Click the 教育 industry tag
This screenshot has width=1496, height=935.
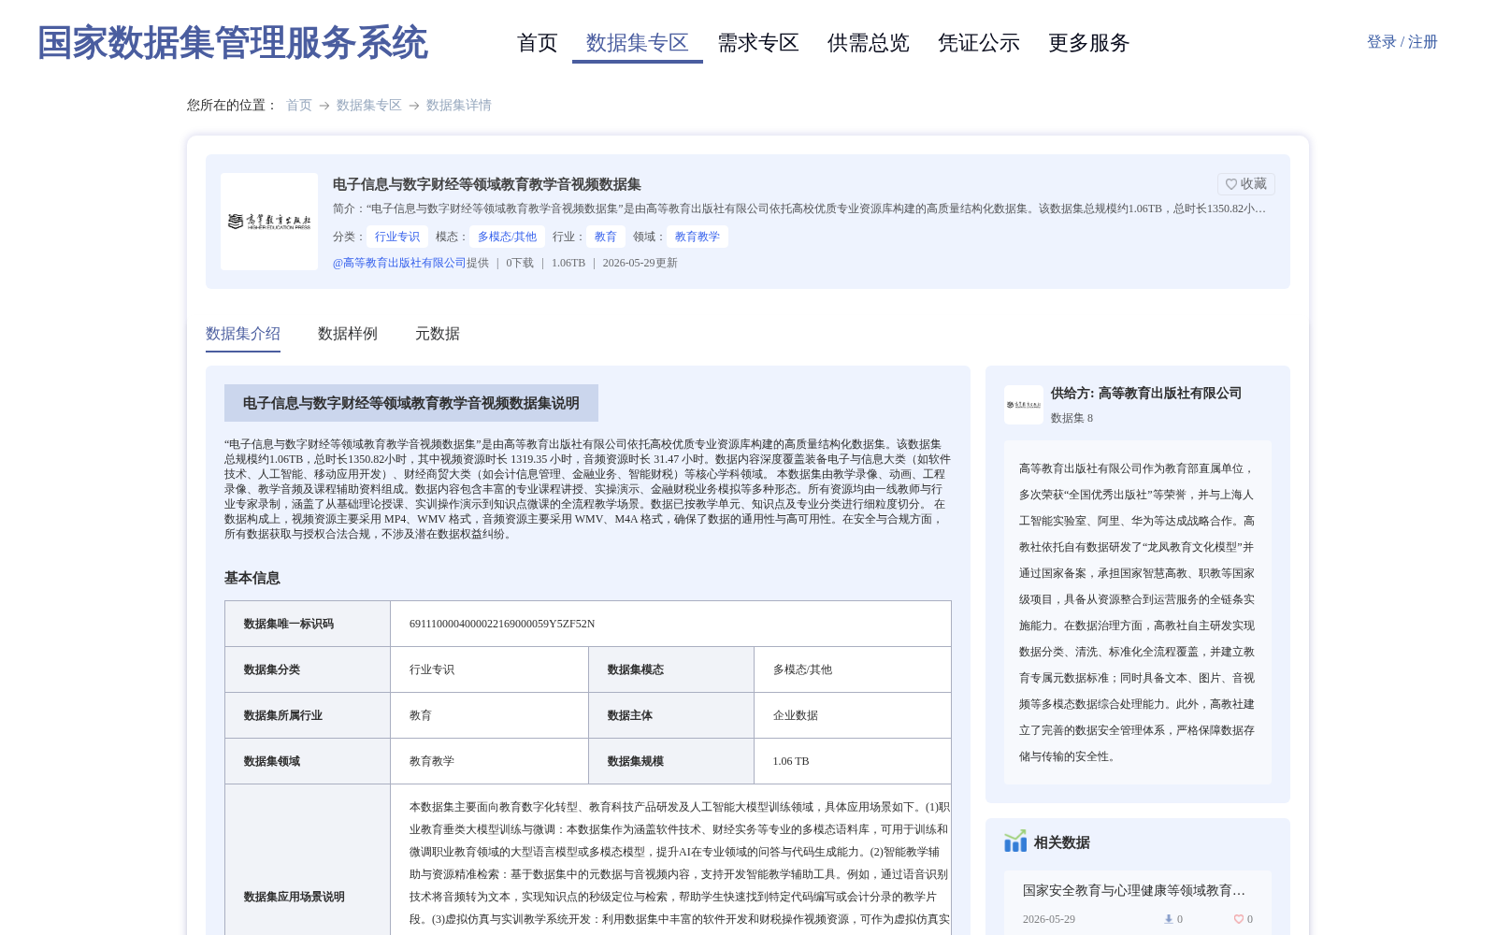(606, 237)
